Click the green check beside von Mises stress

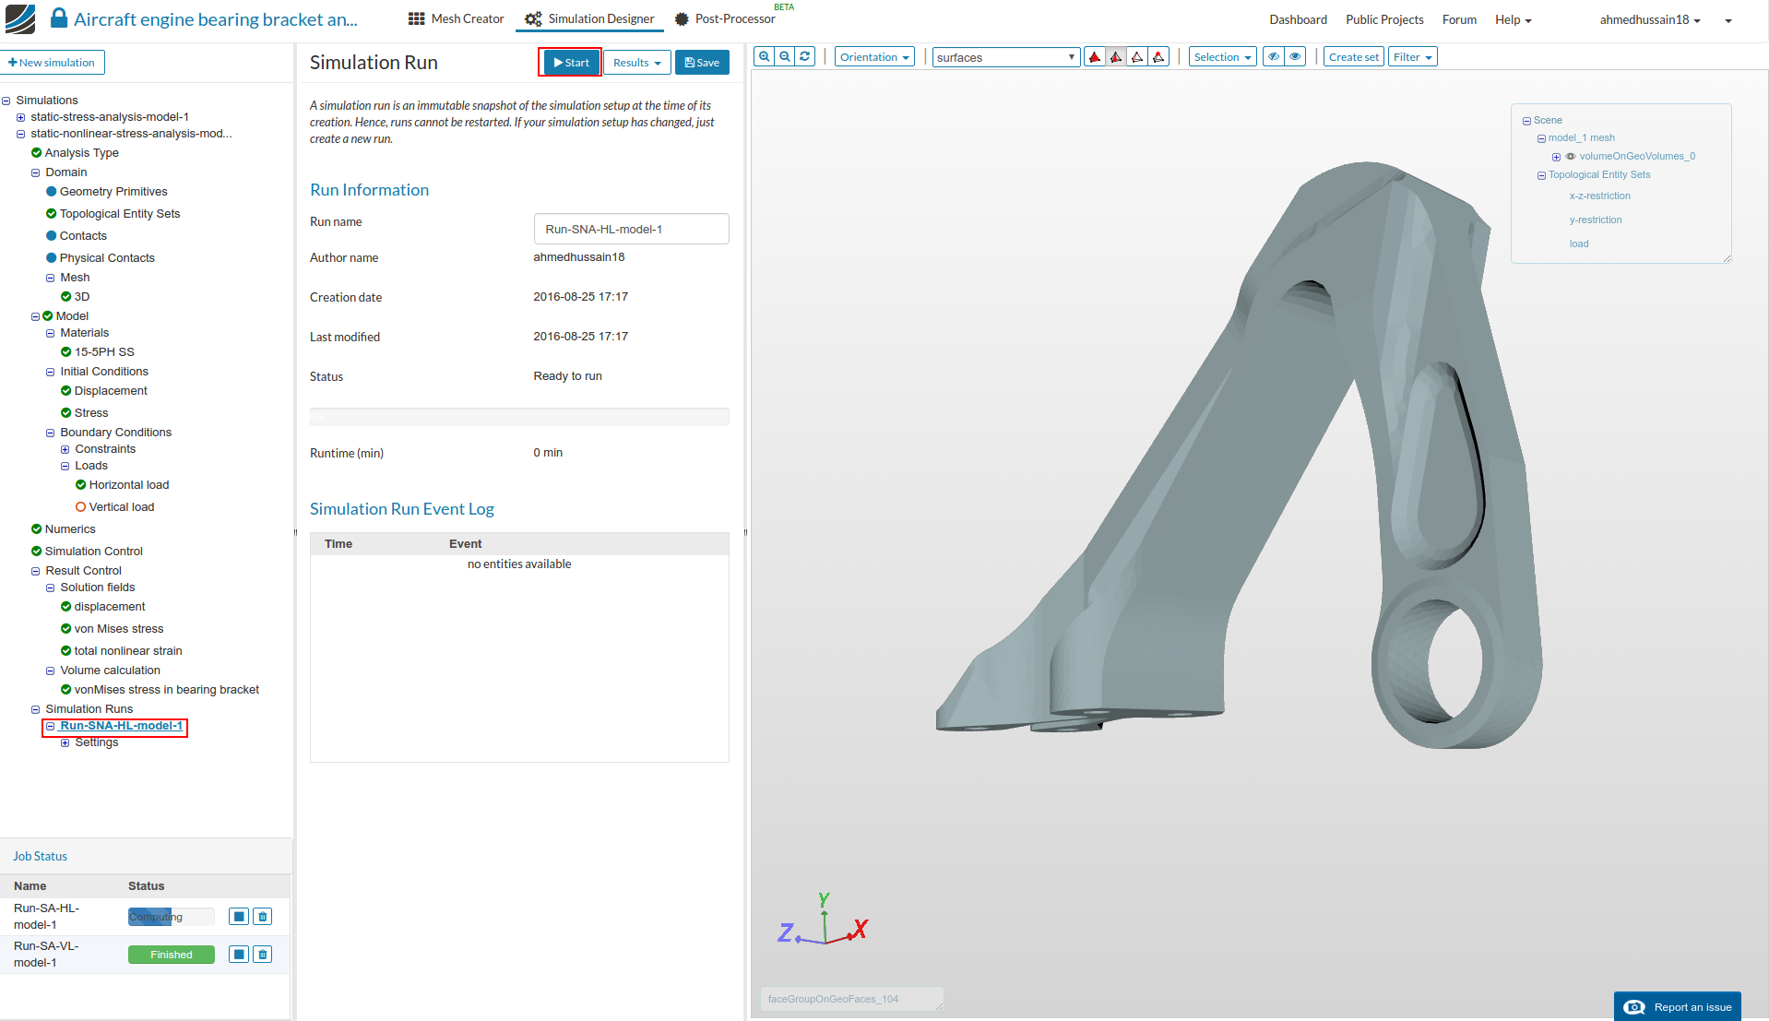65,629
